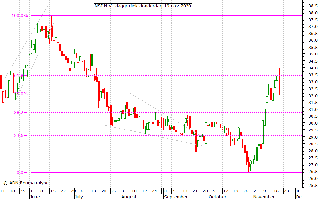
Task: Click price label '37.0' on the right axis
Action: point(313,27)
